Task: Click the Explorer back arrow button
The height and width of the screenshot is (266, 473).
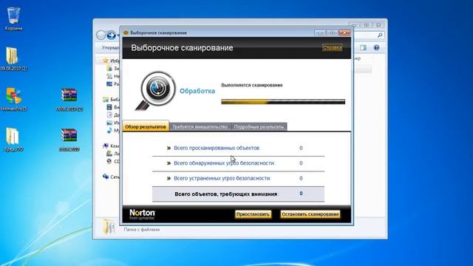Action: pyautogui.click(x=101, y=35)
